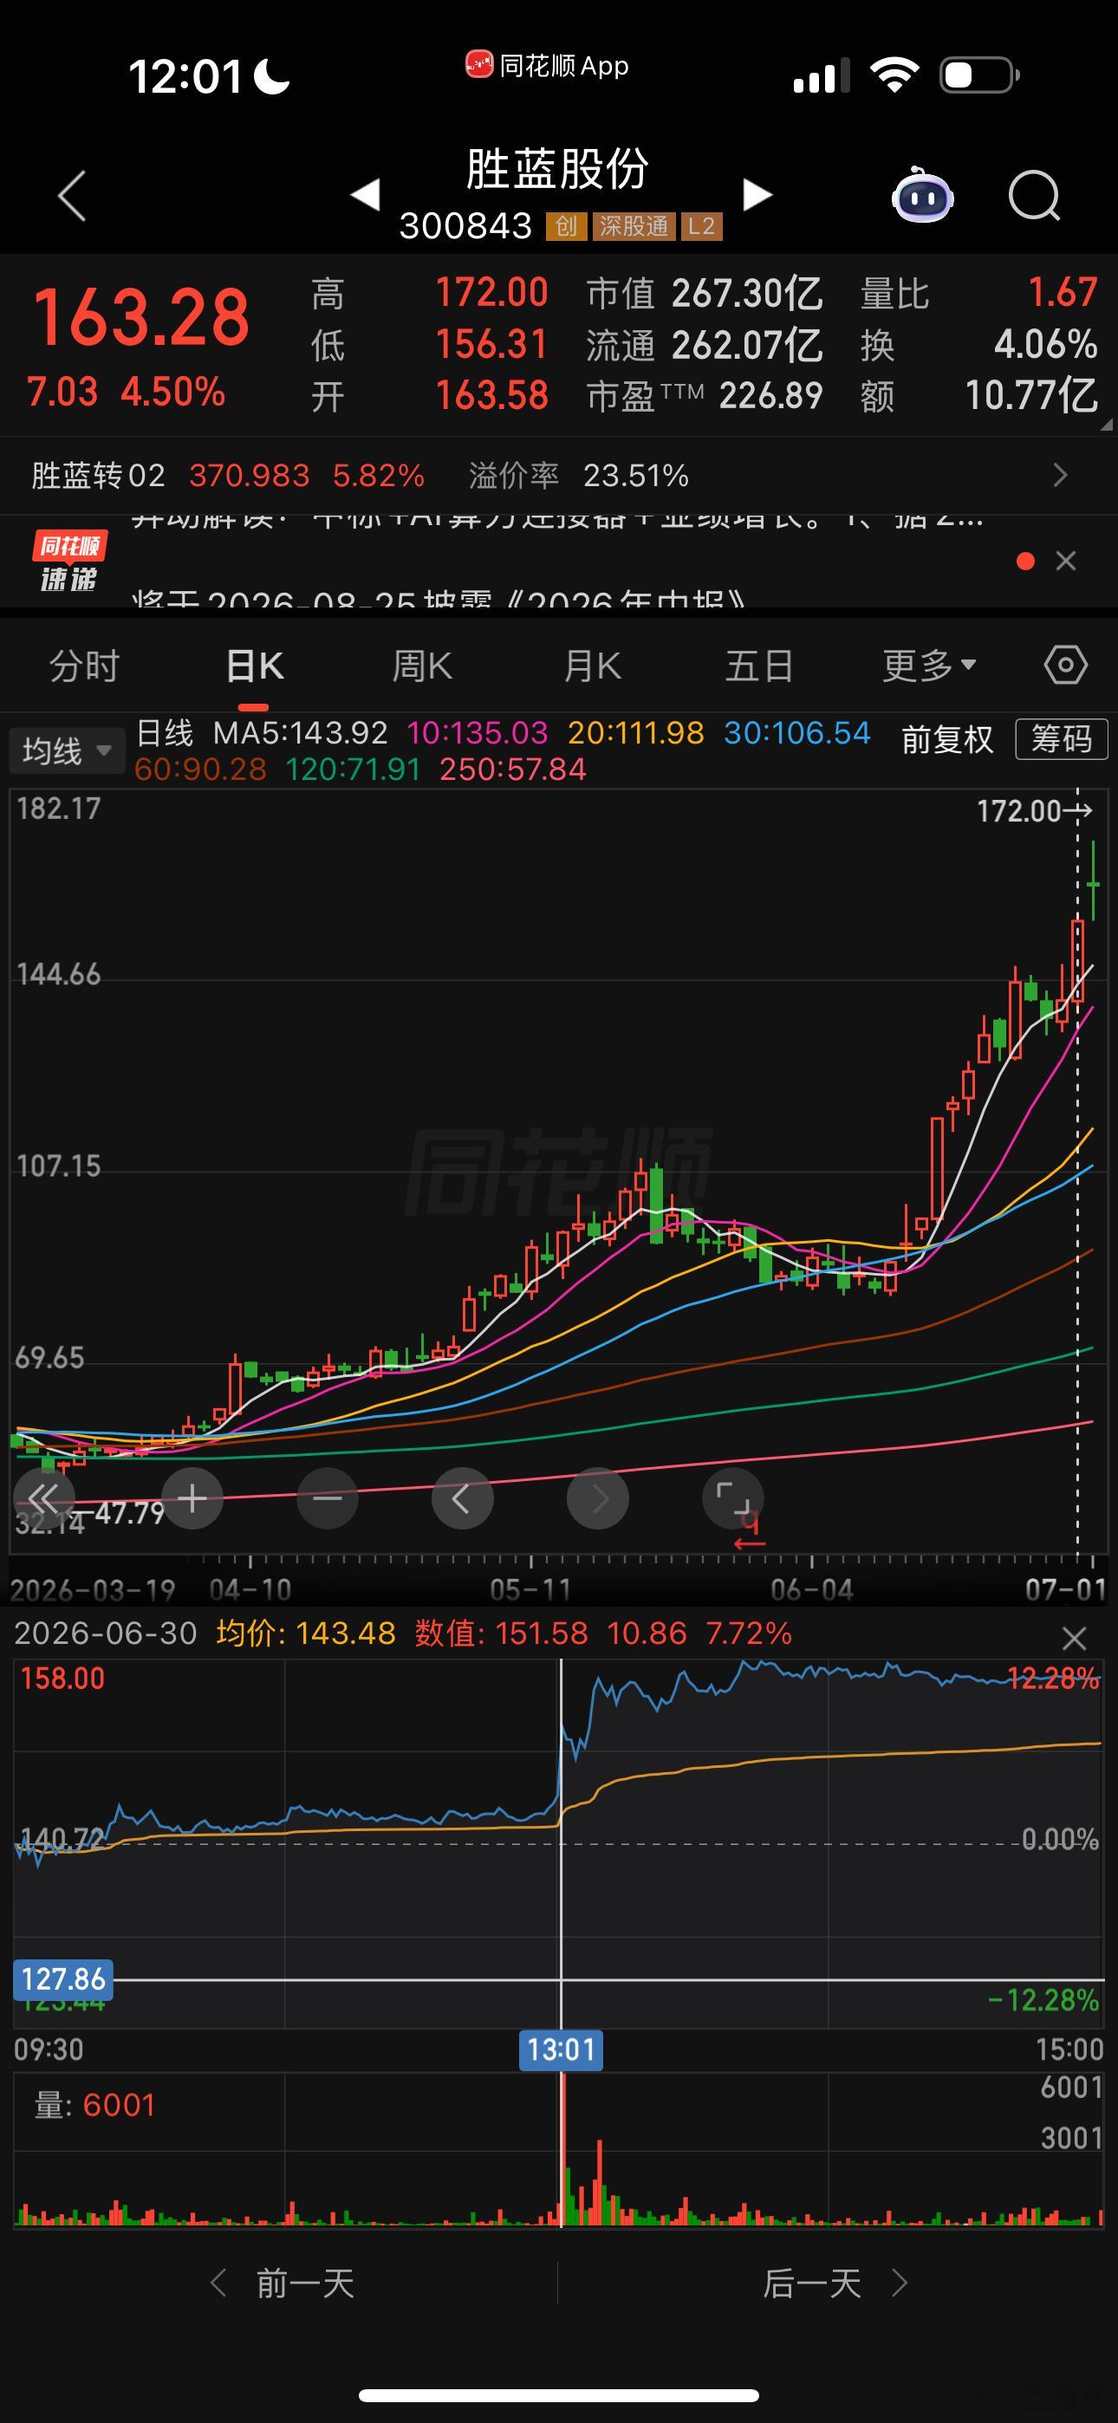Tap the 均价: 143.48 average price

[x=306, y=1634]
